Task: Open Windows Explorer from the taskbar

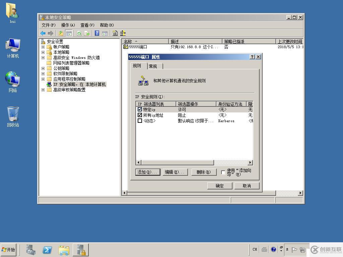Action: (64, 250)
